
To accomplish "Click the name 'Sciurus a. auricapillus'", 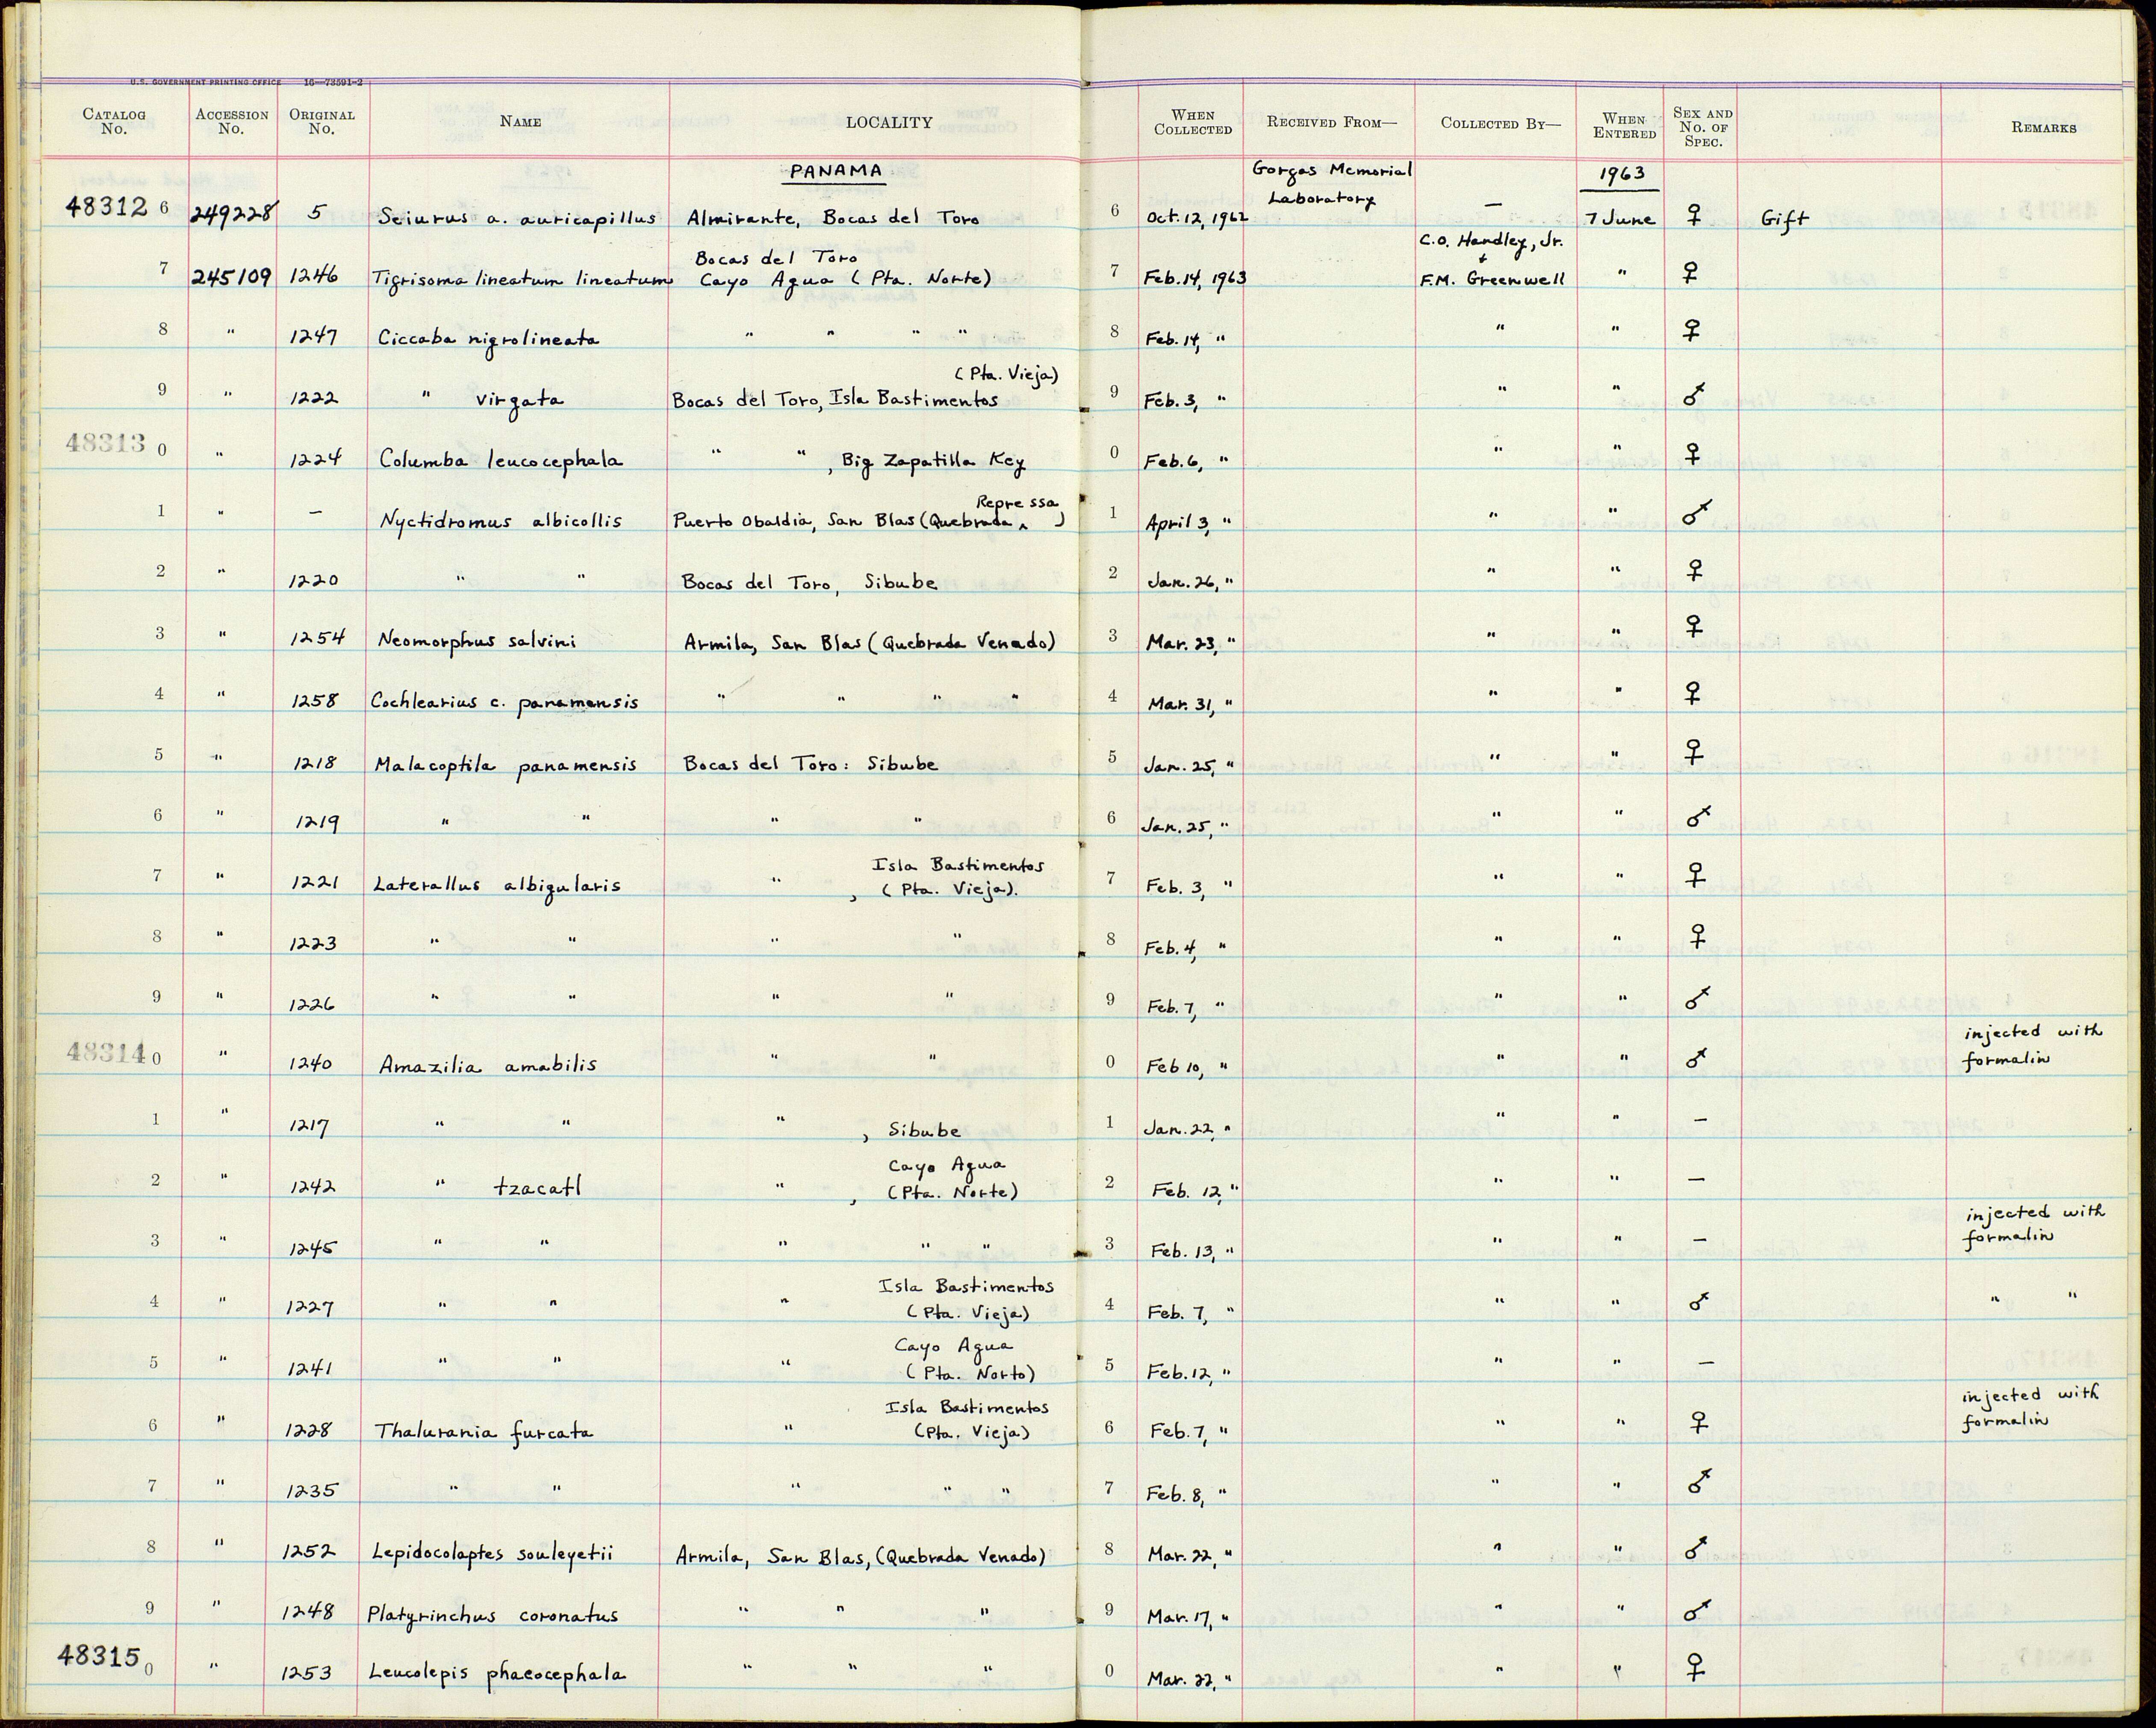I will (517, 218).
